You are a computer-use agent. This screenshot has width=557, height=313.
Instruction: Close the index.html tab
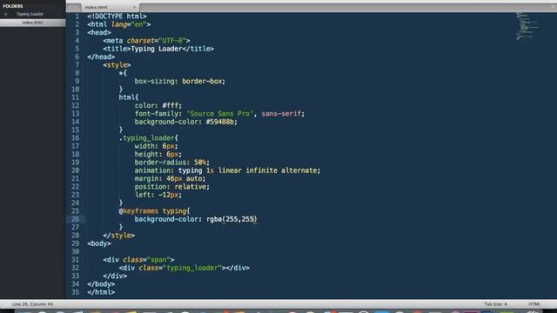point(134,7)
